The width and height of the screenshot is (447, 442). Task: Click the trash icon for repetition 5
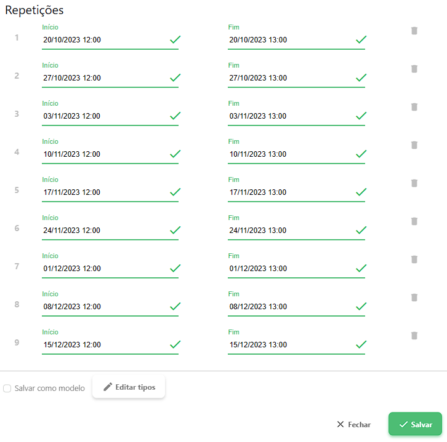414,183
